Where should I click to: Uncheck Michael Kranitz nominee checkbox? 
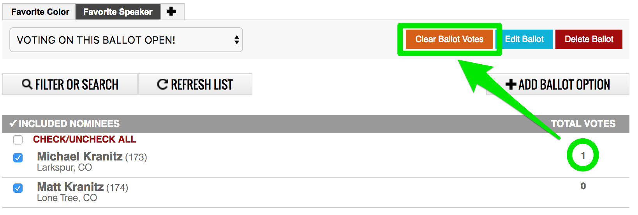(18, 157)
